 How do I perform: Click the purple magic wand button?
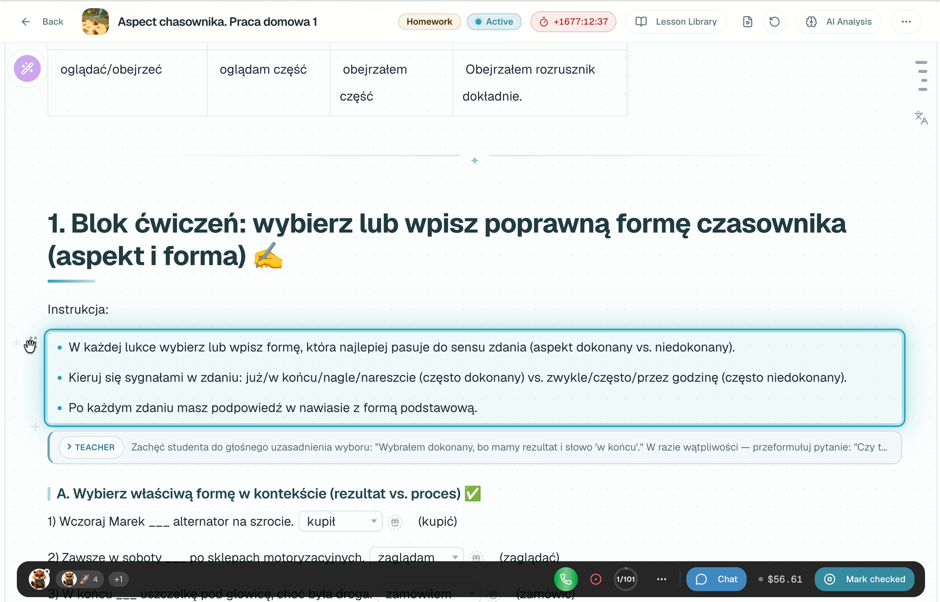tap(27, 68)
